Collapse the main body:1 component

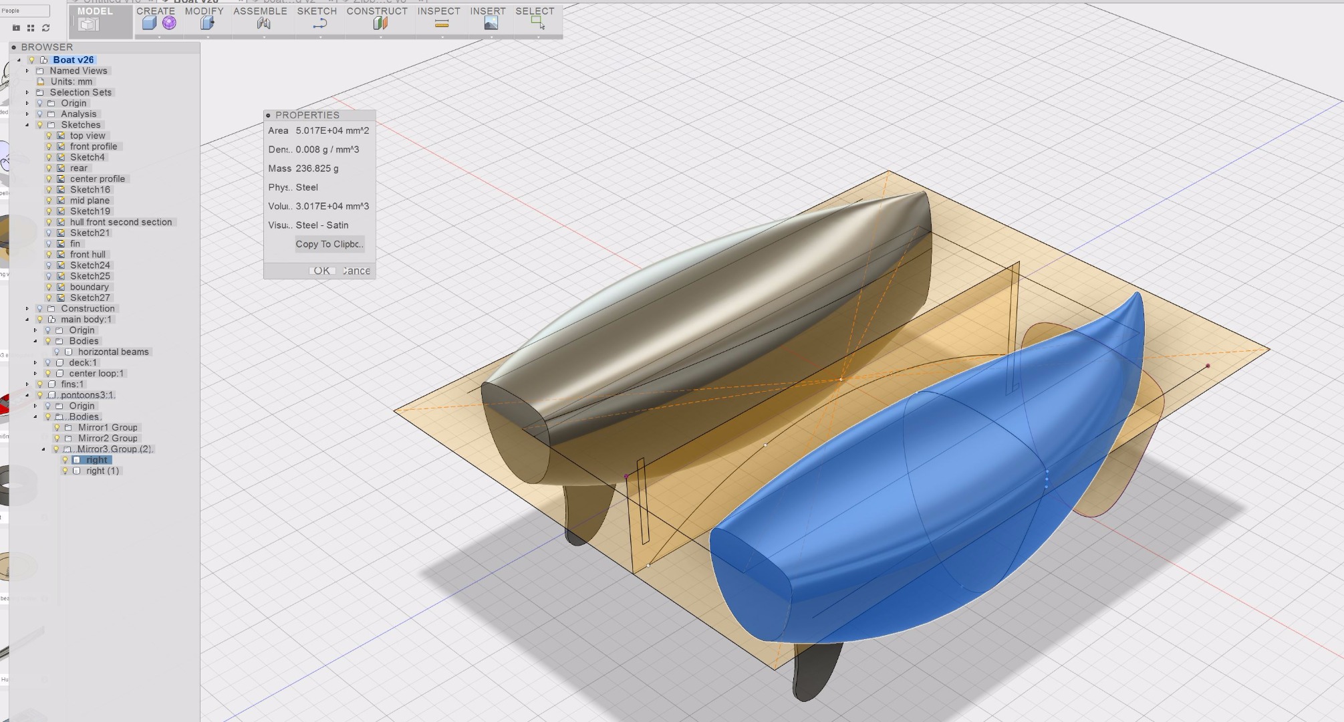(x=27, y=320)
